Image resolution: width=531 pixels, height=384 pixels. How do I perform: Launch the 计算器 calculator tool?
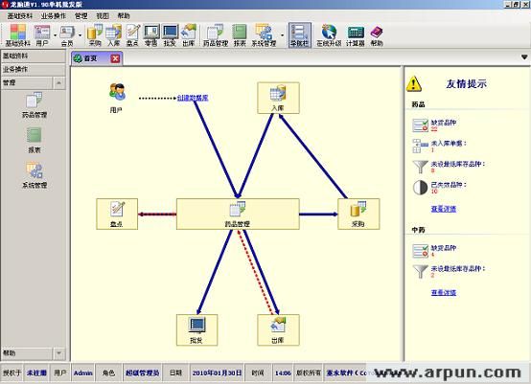(x=356, y=34)
